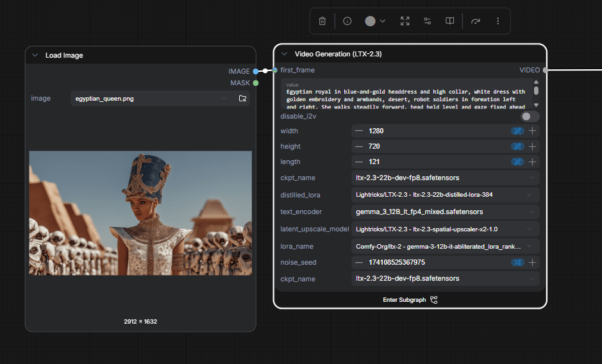Pick node color from the gray swatch

pyautogui.click(x=371, y=21)
